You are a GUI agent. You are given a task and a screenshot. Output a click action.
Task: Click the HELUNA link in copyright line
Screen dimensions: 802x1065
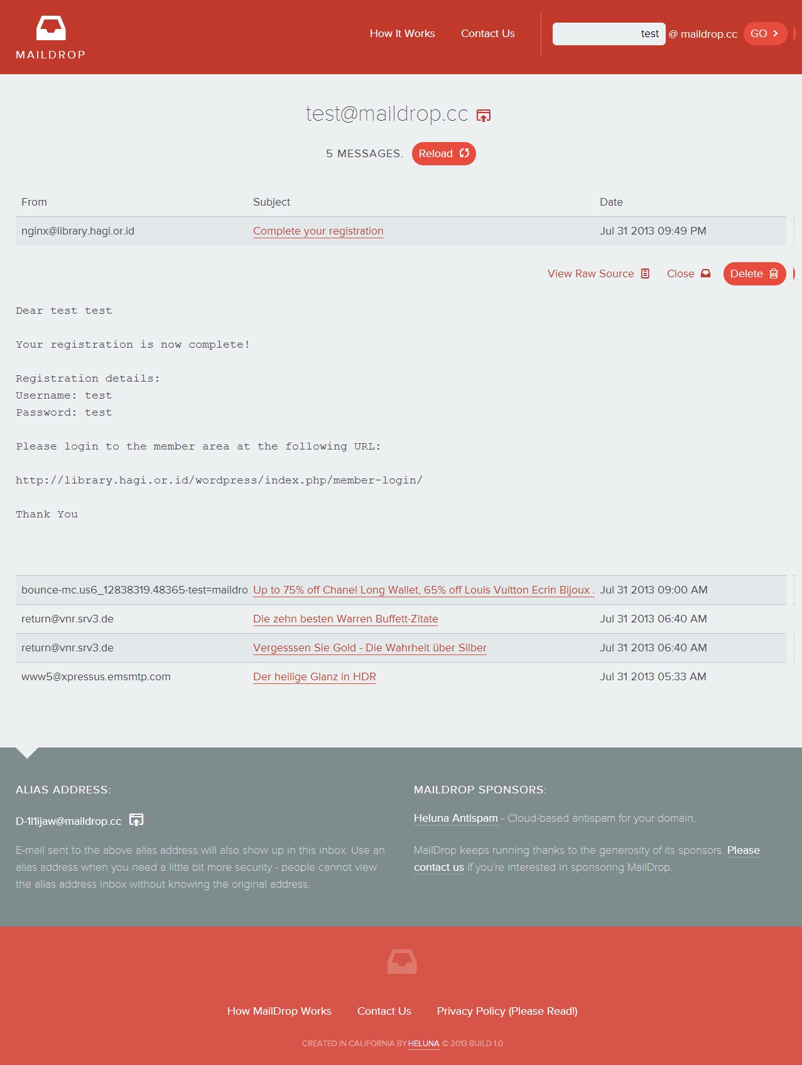(x=423, y=1044)
